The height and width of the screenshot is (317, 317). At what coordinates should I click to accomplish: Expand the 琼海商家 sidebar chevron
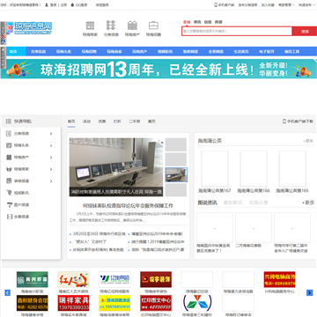(51, 169)
